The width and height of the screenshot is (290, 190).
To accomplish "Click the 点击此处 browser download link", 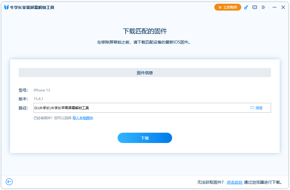I will coord(235,182).
